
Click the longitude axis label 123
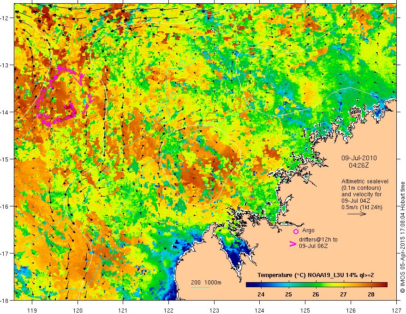[214, 310]
